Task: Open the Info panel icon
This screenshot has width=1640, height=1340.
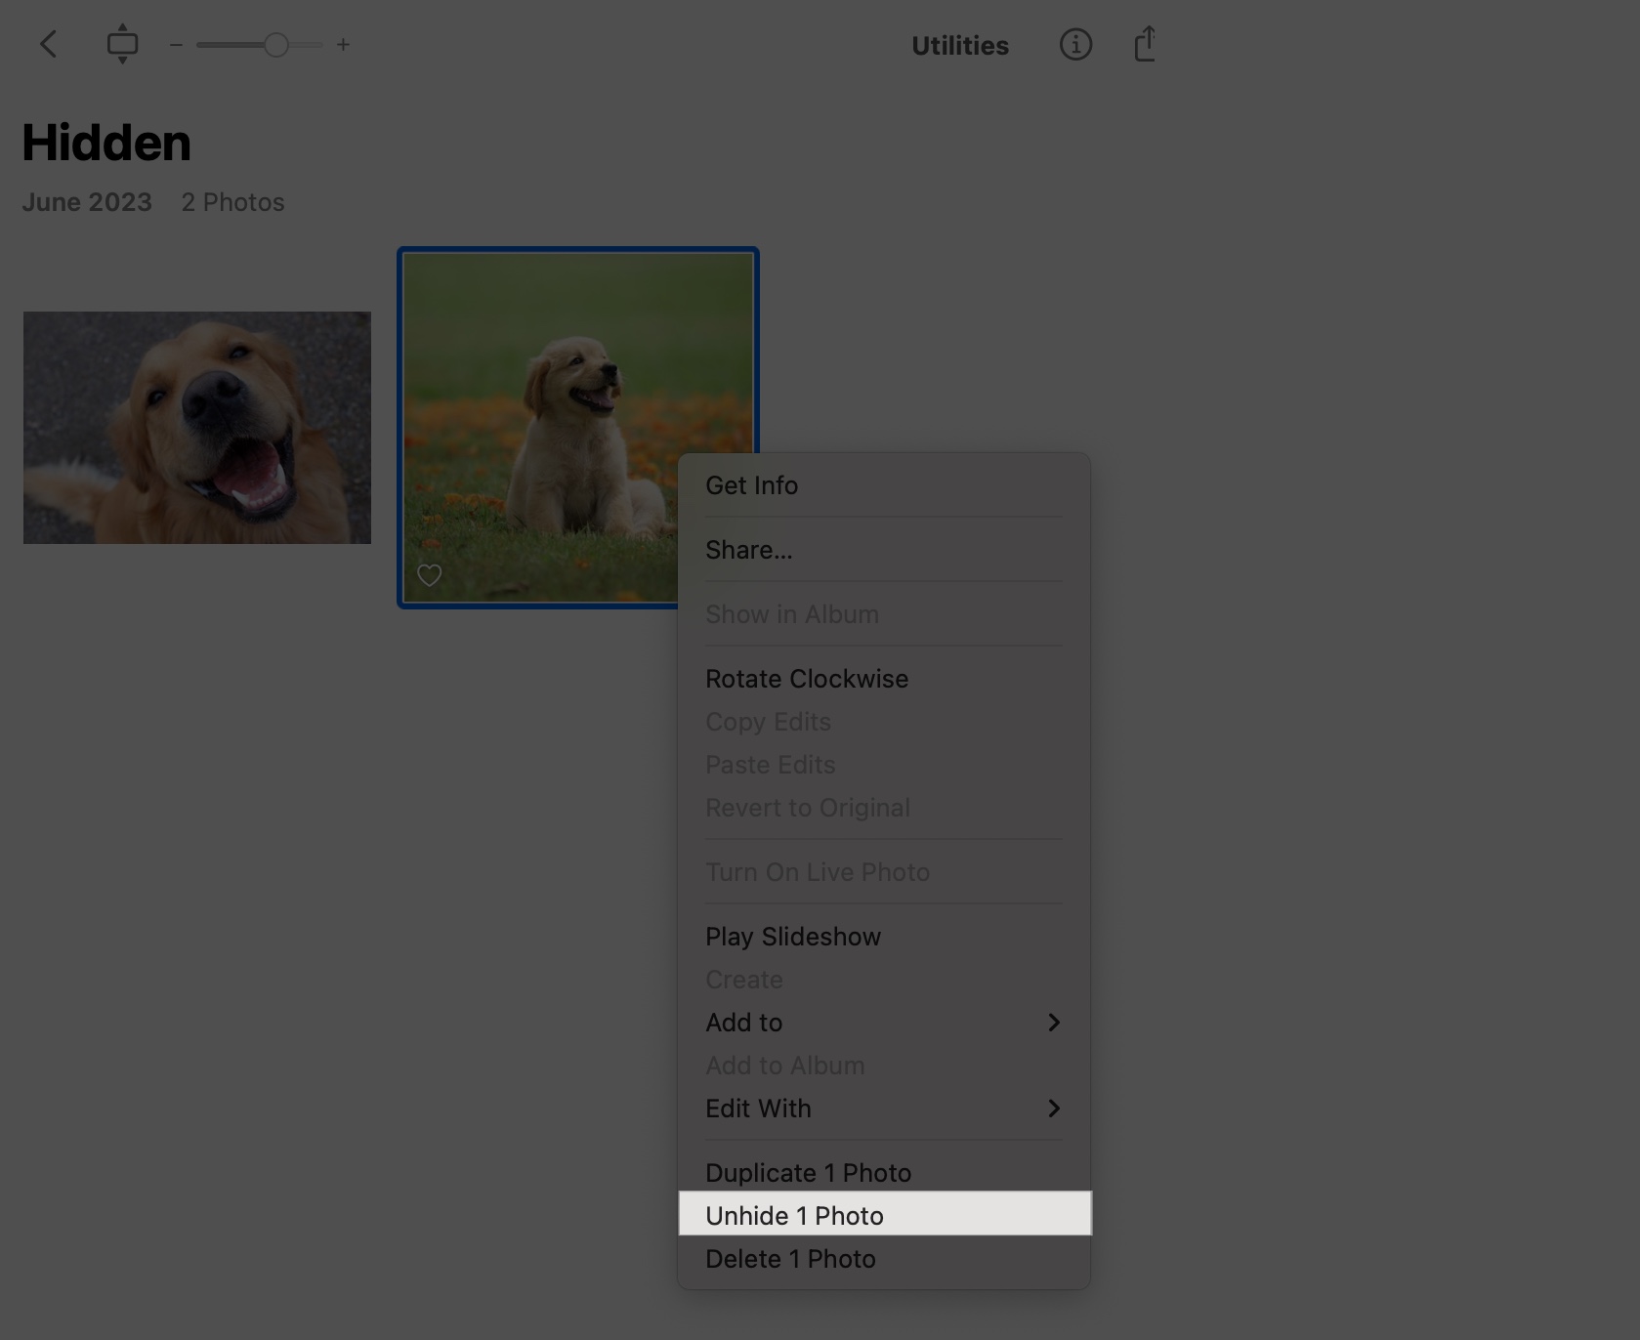Action: 1075,44
